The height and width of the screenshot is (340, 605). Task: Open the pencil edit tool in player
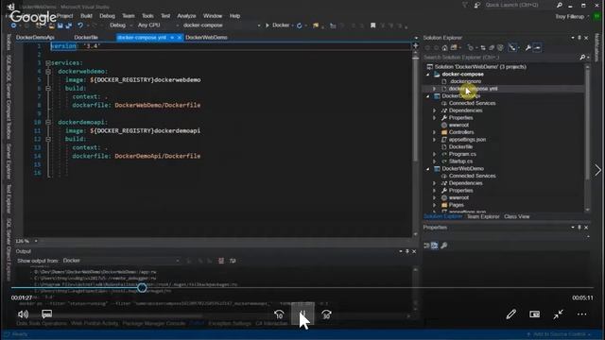coord(510,314)
